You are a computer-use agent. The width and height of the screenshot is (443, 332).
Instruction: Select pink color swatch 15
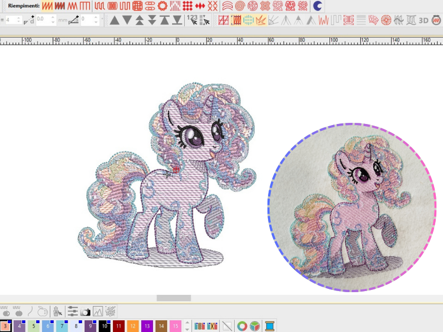tap(176, 326)
